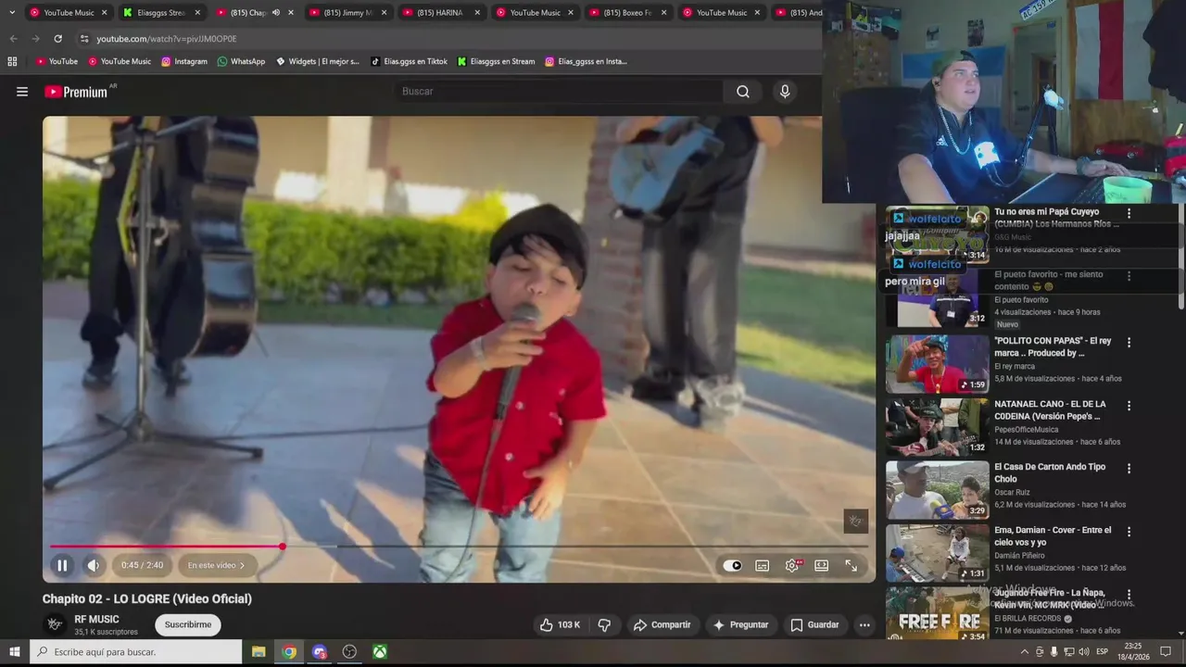Switch to the Eliasggss Stream browser tab
The width and height of the screenshot is (1186, 667).
click(161, 13)
